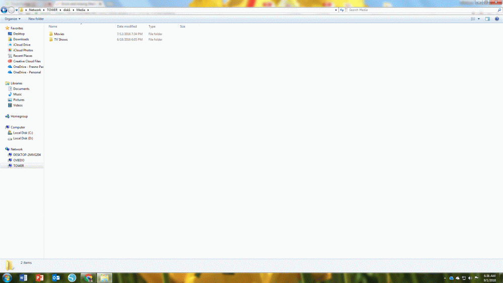Viewport: 503px width, 283px height.
Task: Open the Organize menu
Action: pos(13,19)
